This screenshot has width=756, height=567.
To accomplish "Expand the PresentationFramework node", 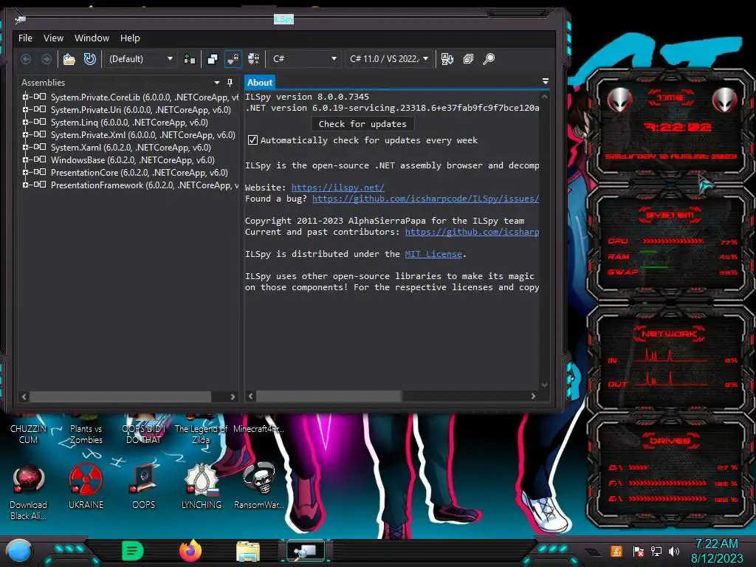I will pyautogui.click(x=25, y=185).
